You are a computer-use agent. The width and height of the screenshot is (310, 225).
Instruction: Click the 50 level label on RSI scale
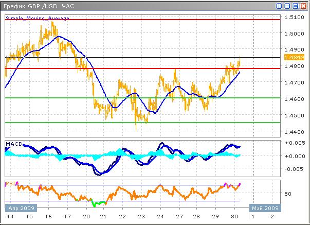tap(289, 194)
